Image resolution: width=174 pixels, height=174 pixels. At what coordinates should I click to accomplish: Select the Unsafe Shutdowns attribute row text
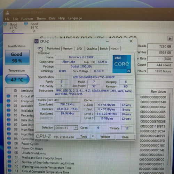pos(34,153)
